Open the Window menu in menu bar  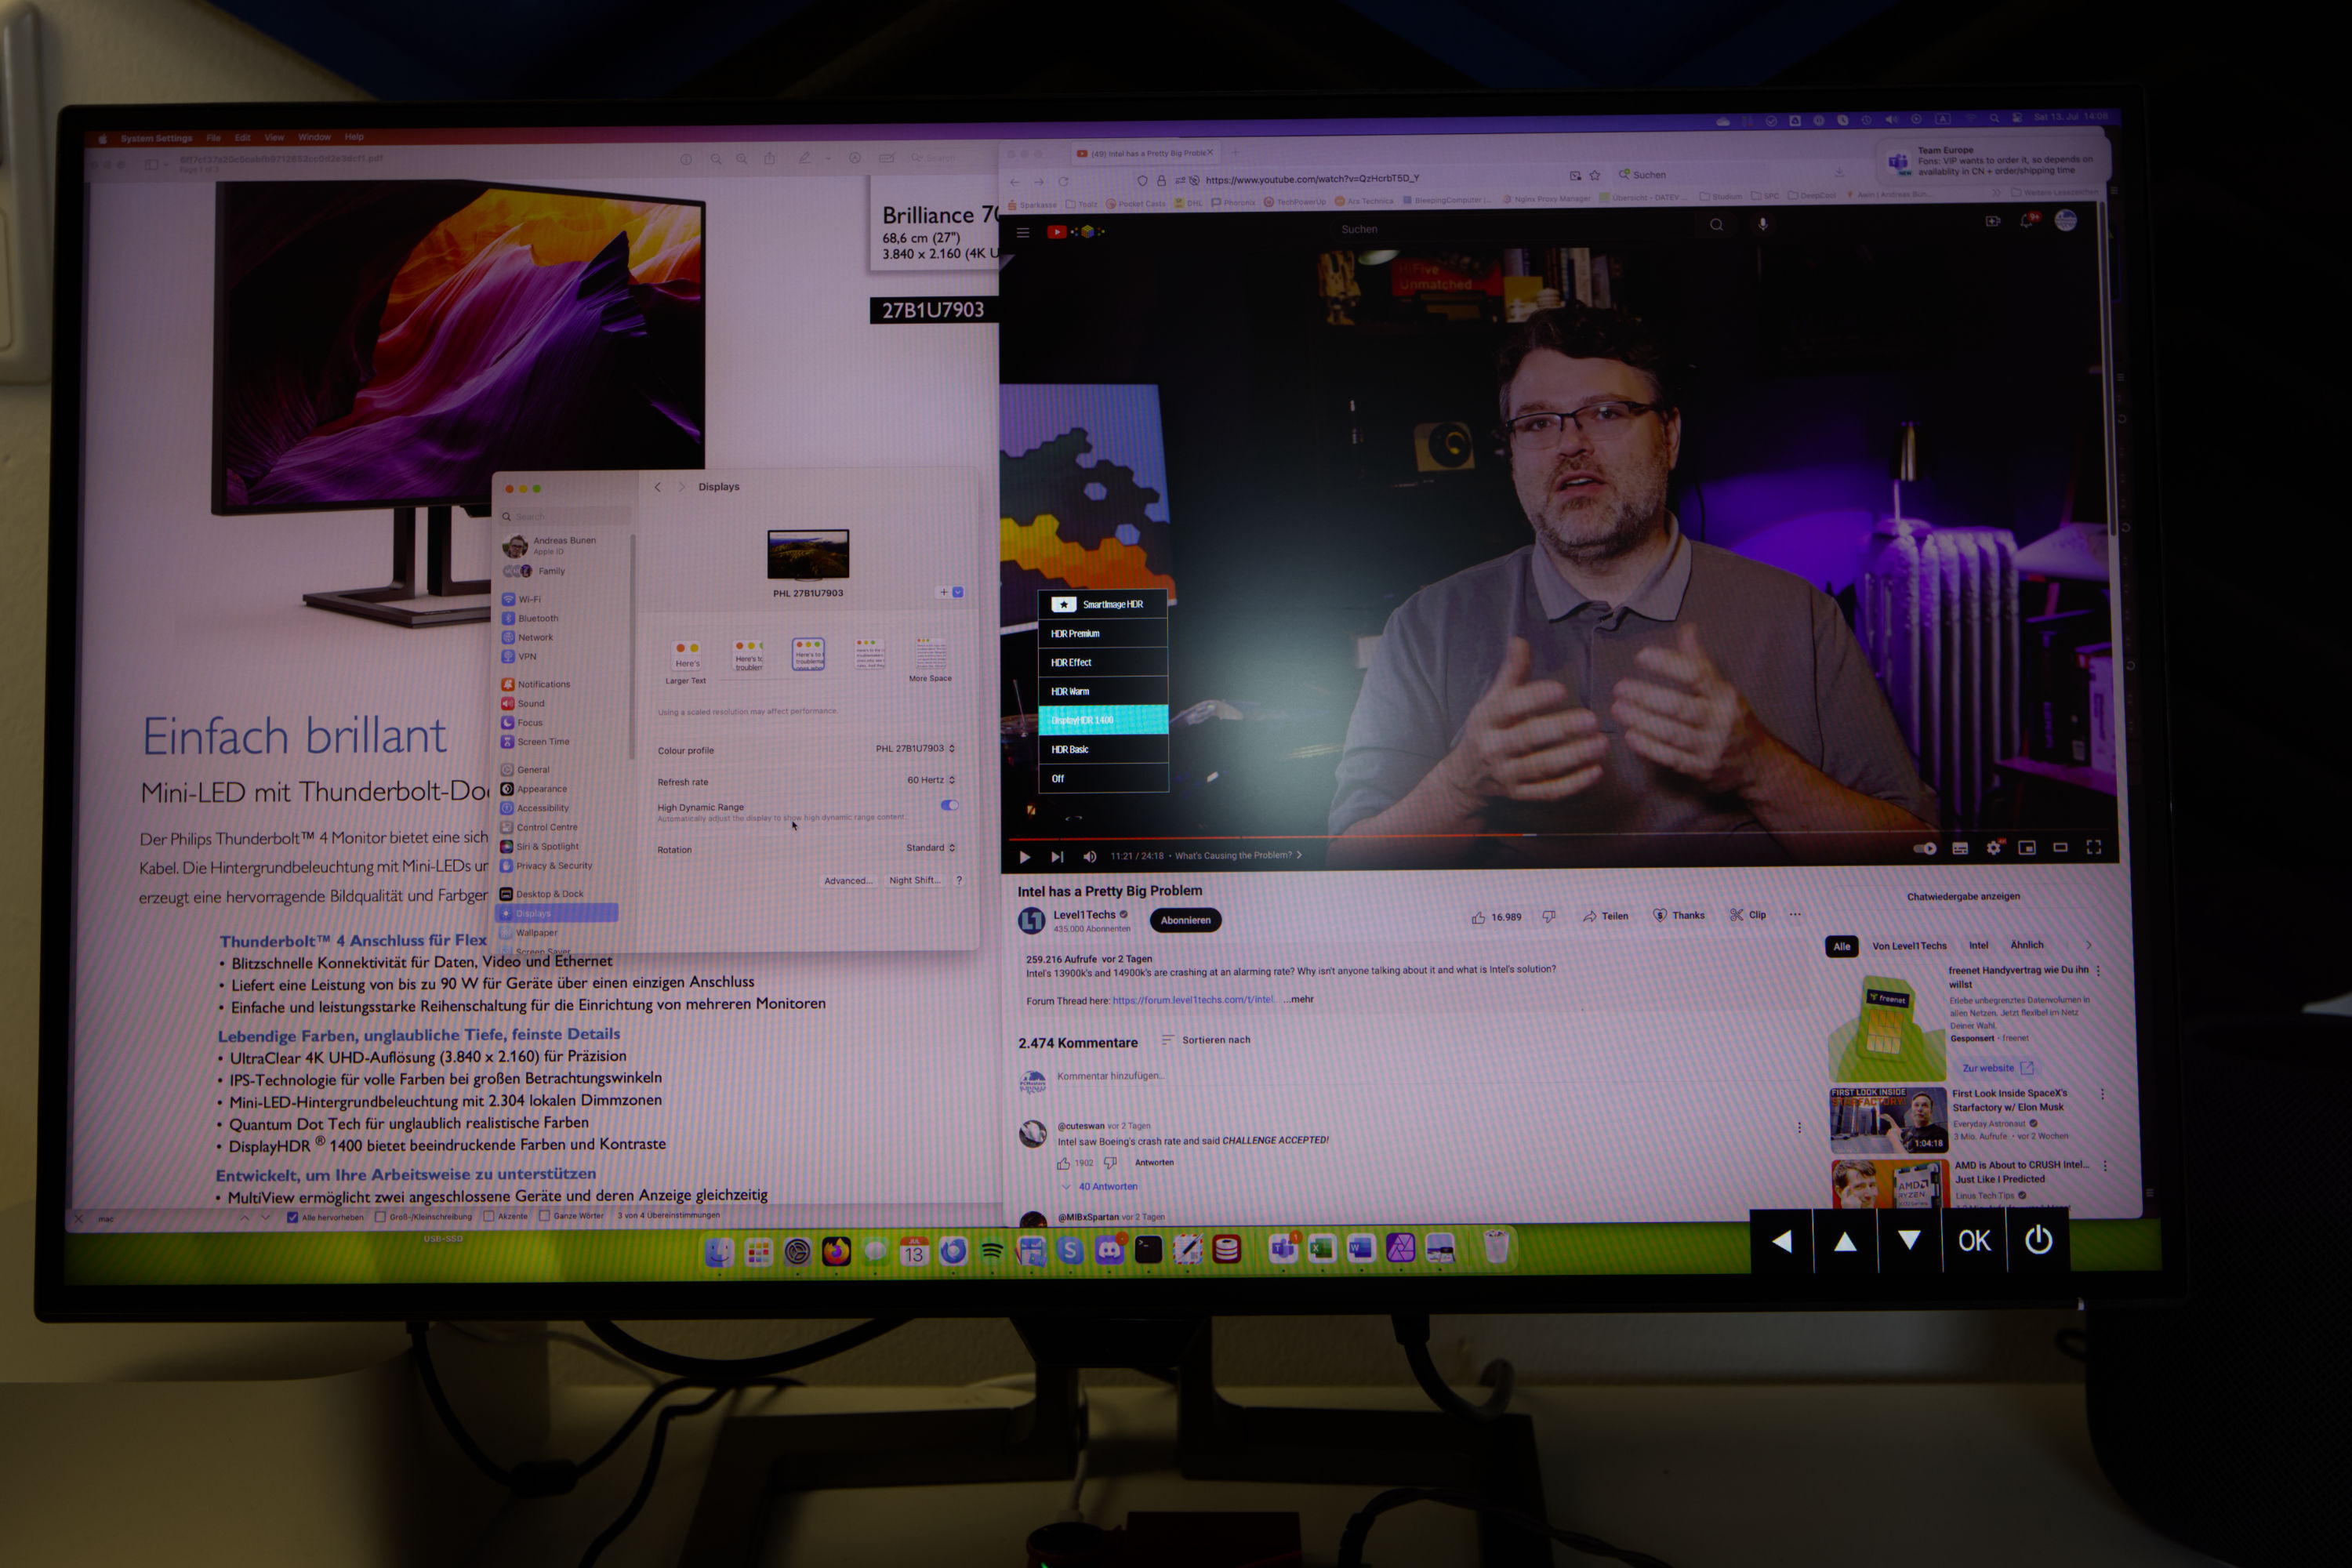tap(314, 137)
